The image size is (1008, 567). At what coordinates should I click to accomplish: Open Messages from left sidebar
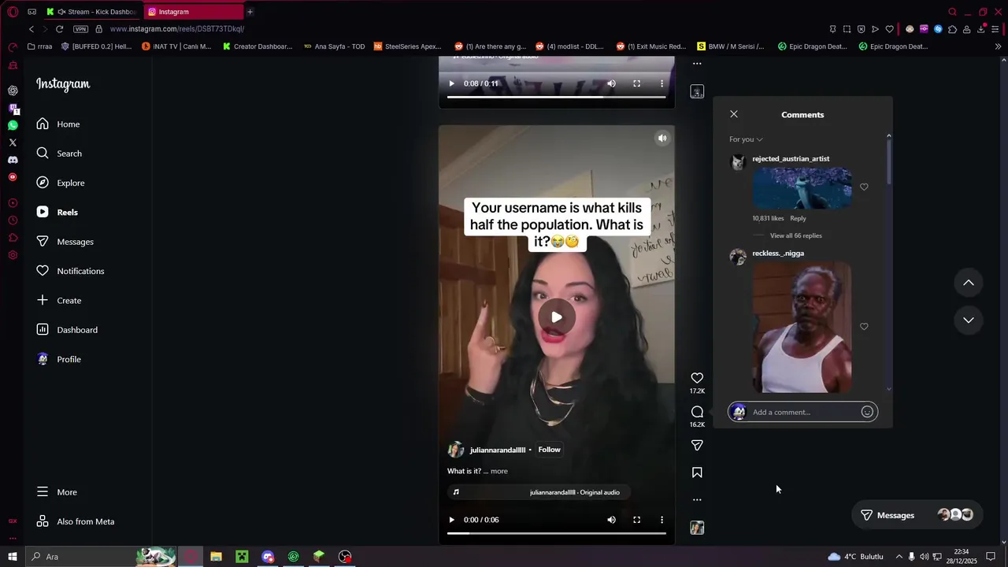point(65,242)
